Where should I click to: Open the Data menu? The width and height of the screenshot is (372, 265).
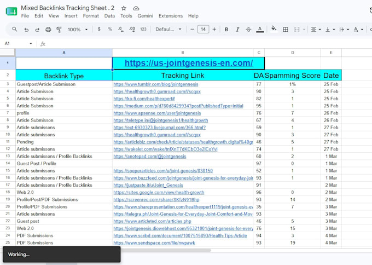109,16
